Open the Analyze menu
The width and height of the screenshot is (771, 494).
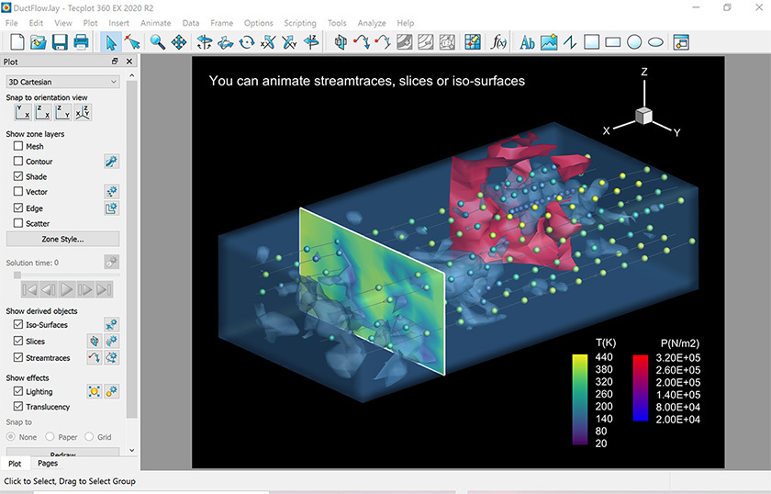pyautogui.click(x=371, y=23)
